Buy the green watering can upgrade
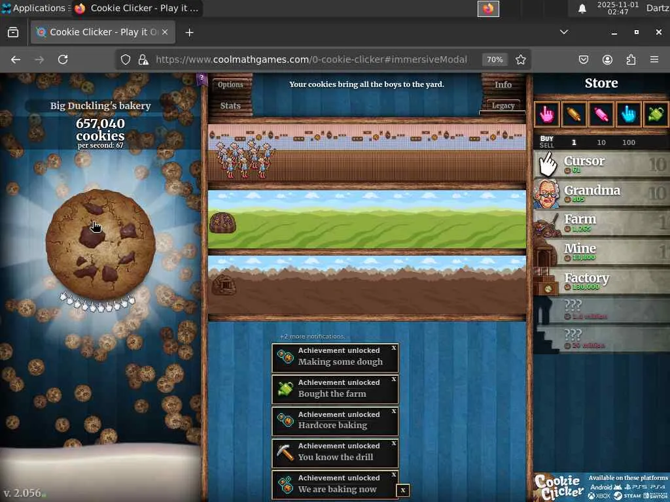The image size is (670, 502). (x=656, y=114)
